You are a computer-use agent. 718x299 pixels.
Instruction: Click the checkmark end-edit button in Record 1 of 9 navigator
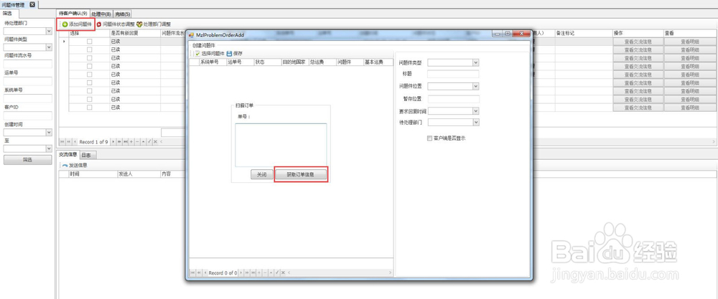149,142
